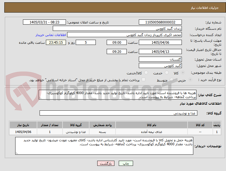Click the row number cell 1 under ردیف
226x171 pixels.
coord(217,132)
